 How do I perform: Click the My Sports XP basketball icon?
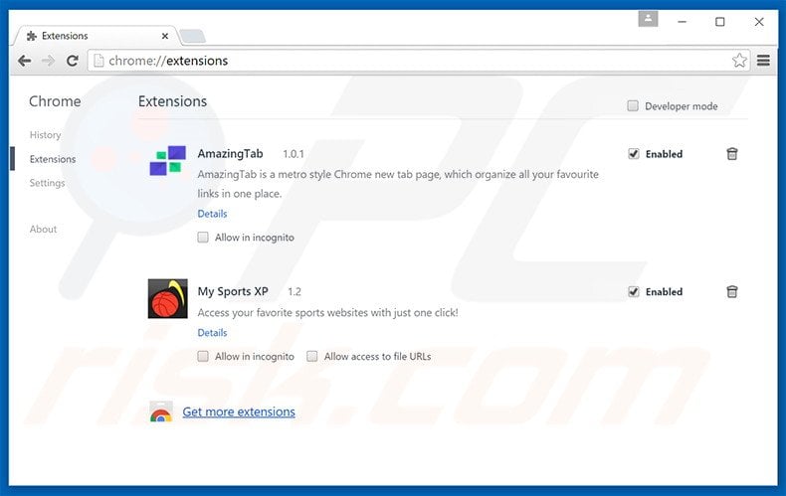point(167,298)
